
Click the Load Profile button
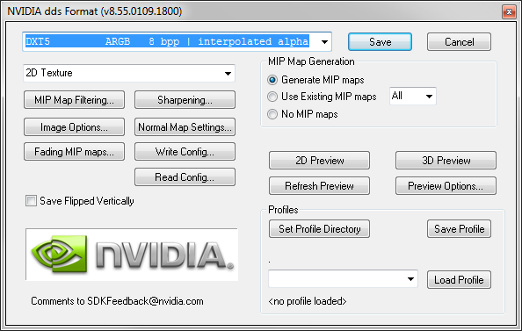click(459, 280)
